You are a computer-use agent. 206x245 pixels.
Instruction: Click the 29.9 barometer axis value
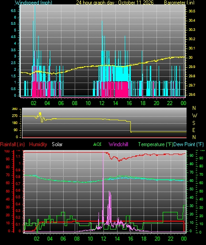tap(192, 67)
